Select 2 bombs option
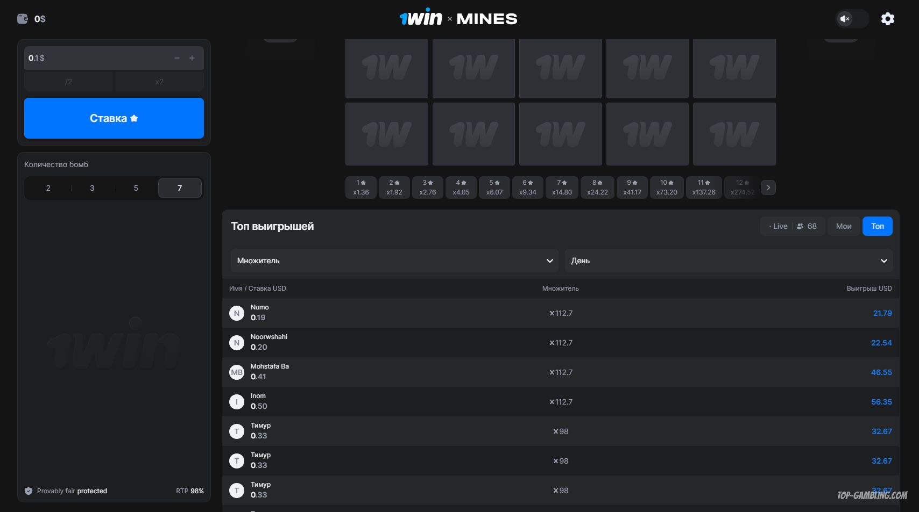The height and width of the screenshot is (512, 919). [x=48, y=188]
